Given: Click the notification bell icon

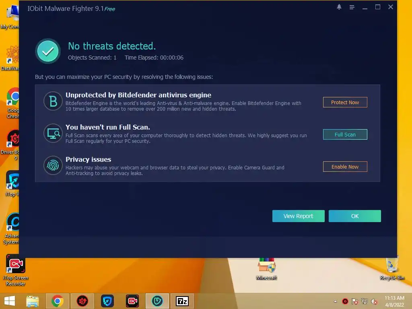Looking at the screenshot, I should coord(339,7).
